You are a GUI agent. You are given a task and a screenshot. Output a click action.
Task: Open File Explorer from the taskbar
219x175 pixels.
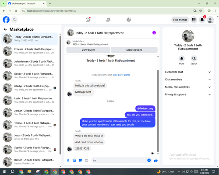coord(29,171)
